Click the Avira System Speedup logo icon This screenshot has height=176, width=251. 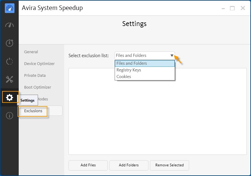click(10, 8)
